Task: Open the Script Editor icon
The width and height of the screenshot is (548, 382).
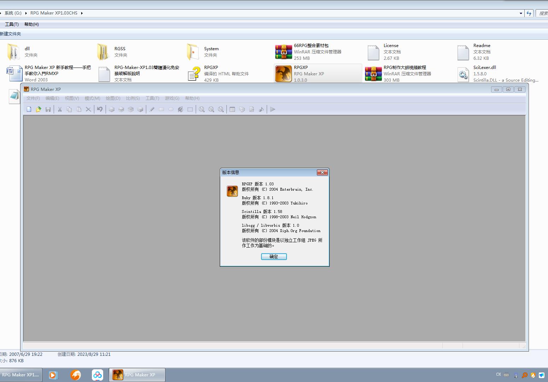Action: coord(252,109)
